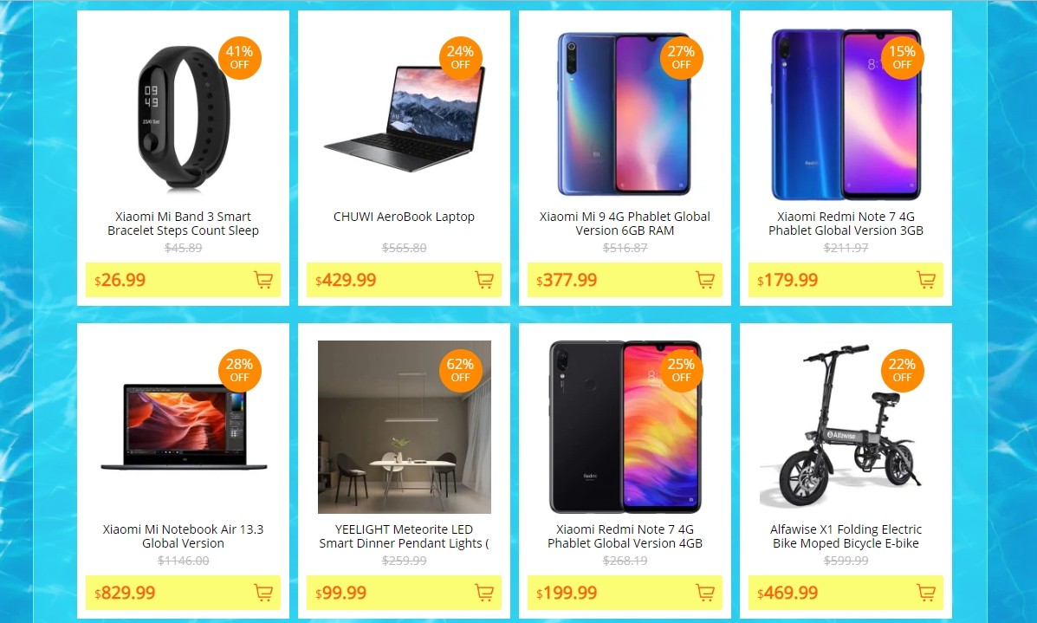Click cart icon next to $179.99 price

click(927, 280)
